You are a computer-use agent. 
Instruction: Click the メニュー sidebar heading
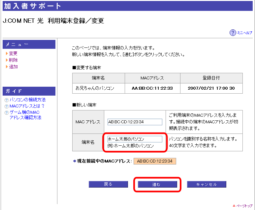pyautogui.click(x=29, y=44)
